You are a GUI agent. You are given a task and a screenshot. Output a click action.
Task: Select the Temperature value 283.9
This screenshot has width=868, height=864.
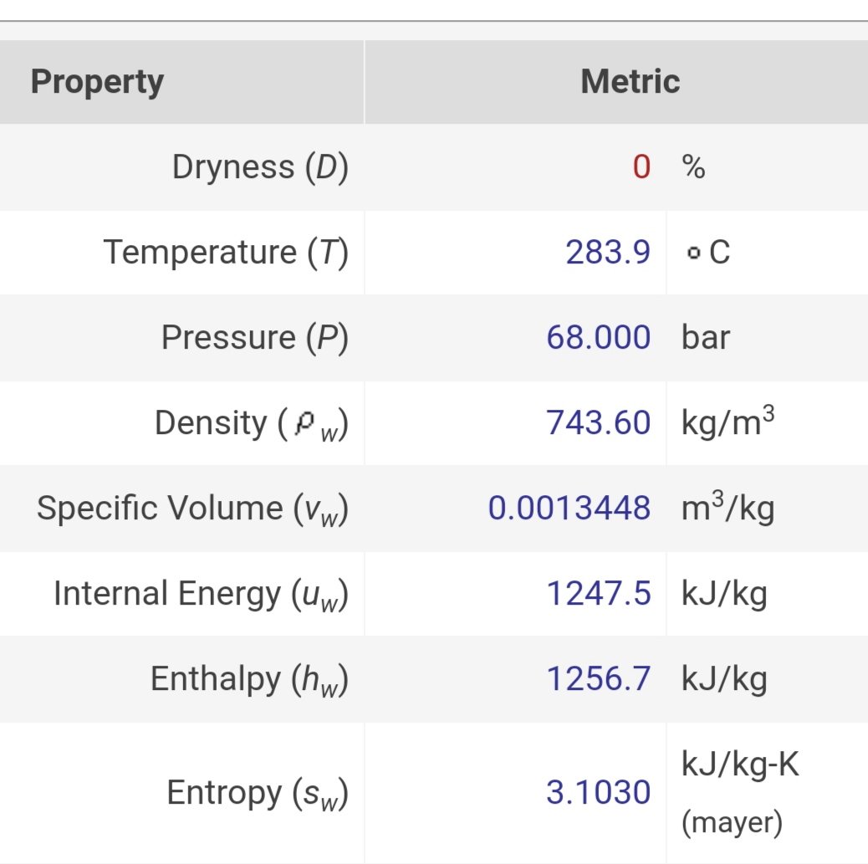pos(608,252)
